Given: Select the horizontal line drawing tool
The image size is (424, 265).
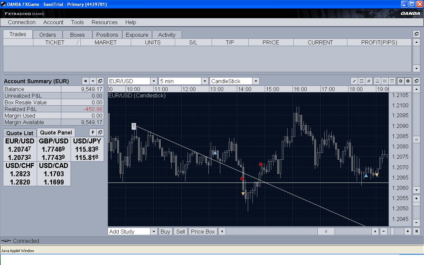Looking at the screenshot, I should tap(361, 81).
